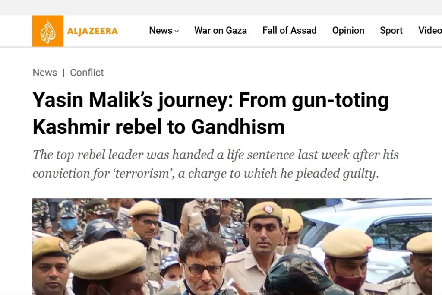
Task: Open the Video section link
Action: (429, 30)
